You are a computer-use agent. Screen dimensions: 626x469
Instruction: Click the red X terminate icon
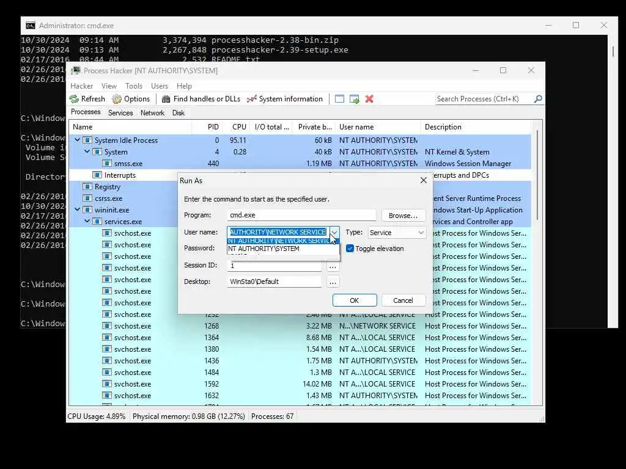click(x=369, y=99)
